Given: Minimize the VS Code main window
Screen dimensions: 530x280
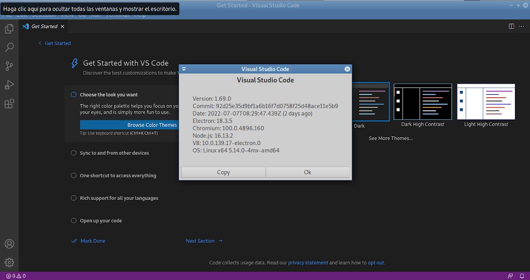Looking at the screenshot, I should (x=512, y=5).
